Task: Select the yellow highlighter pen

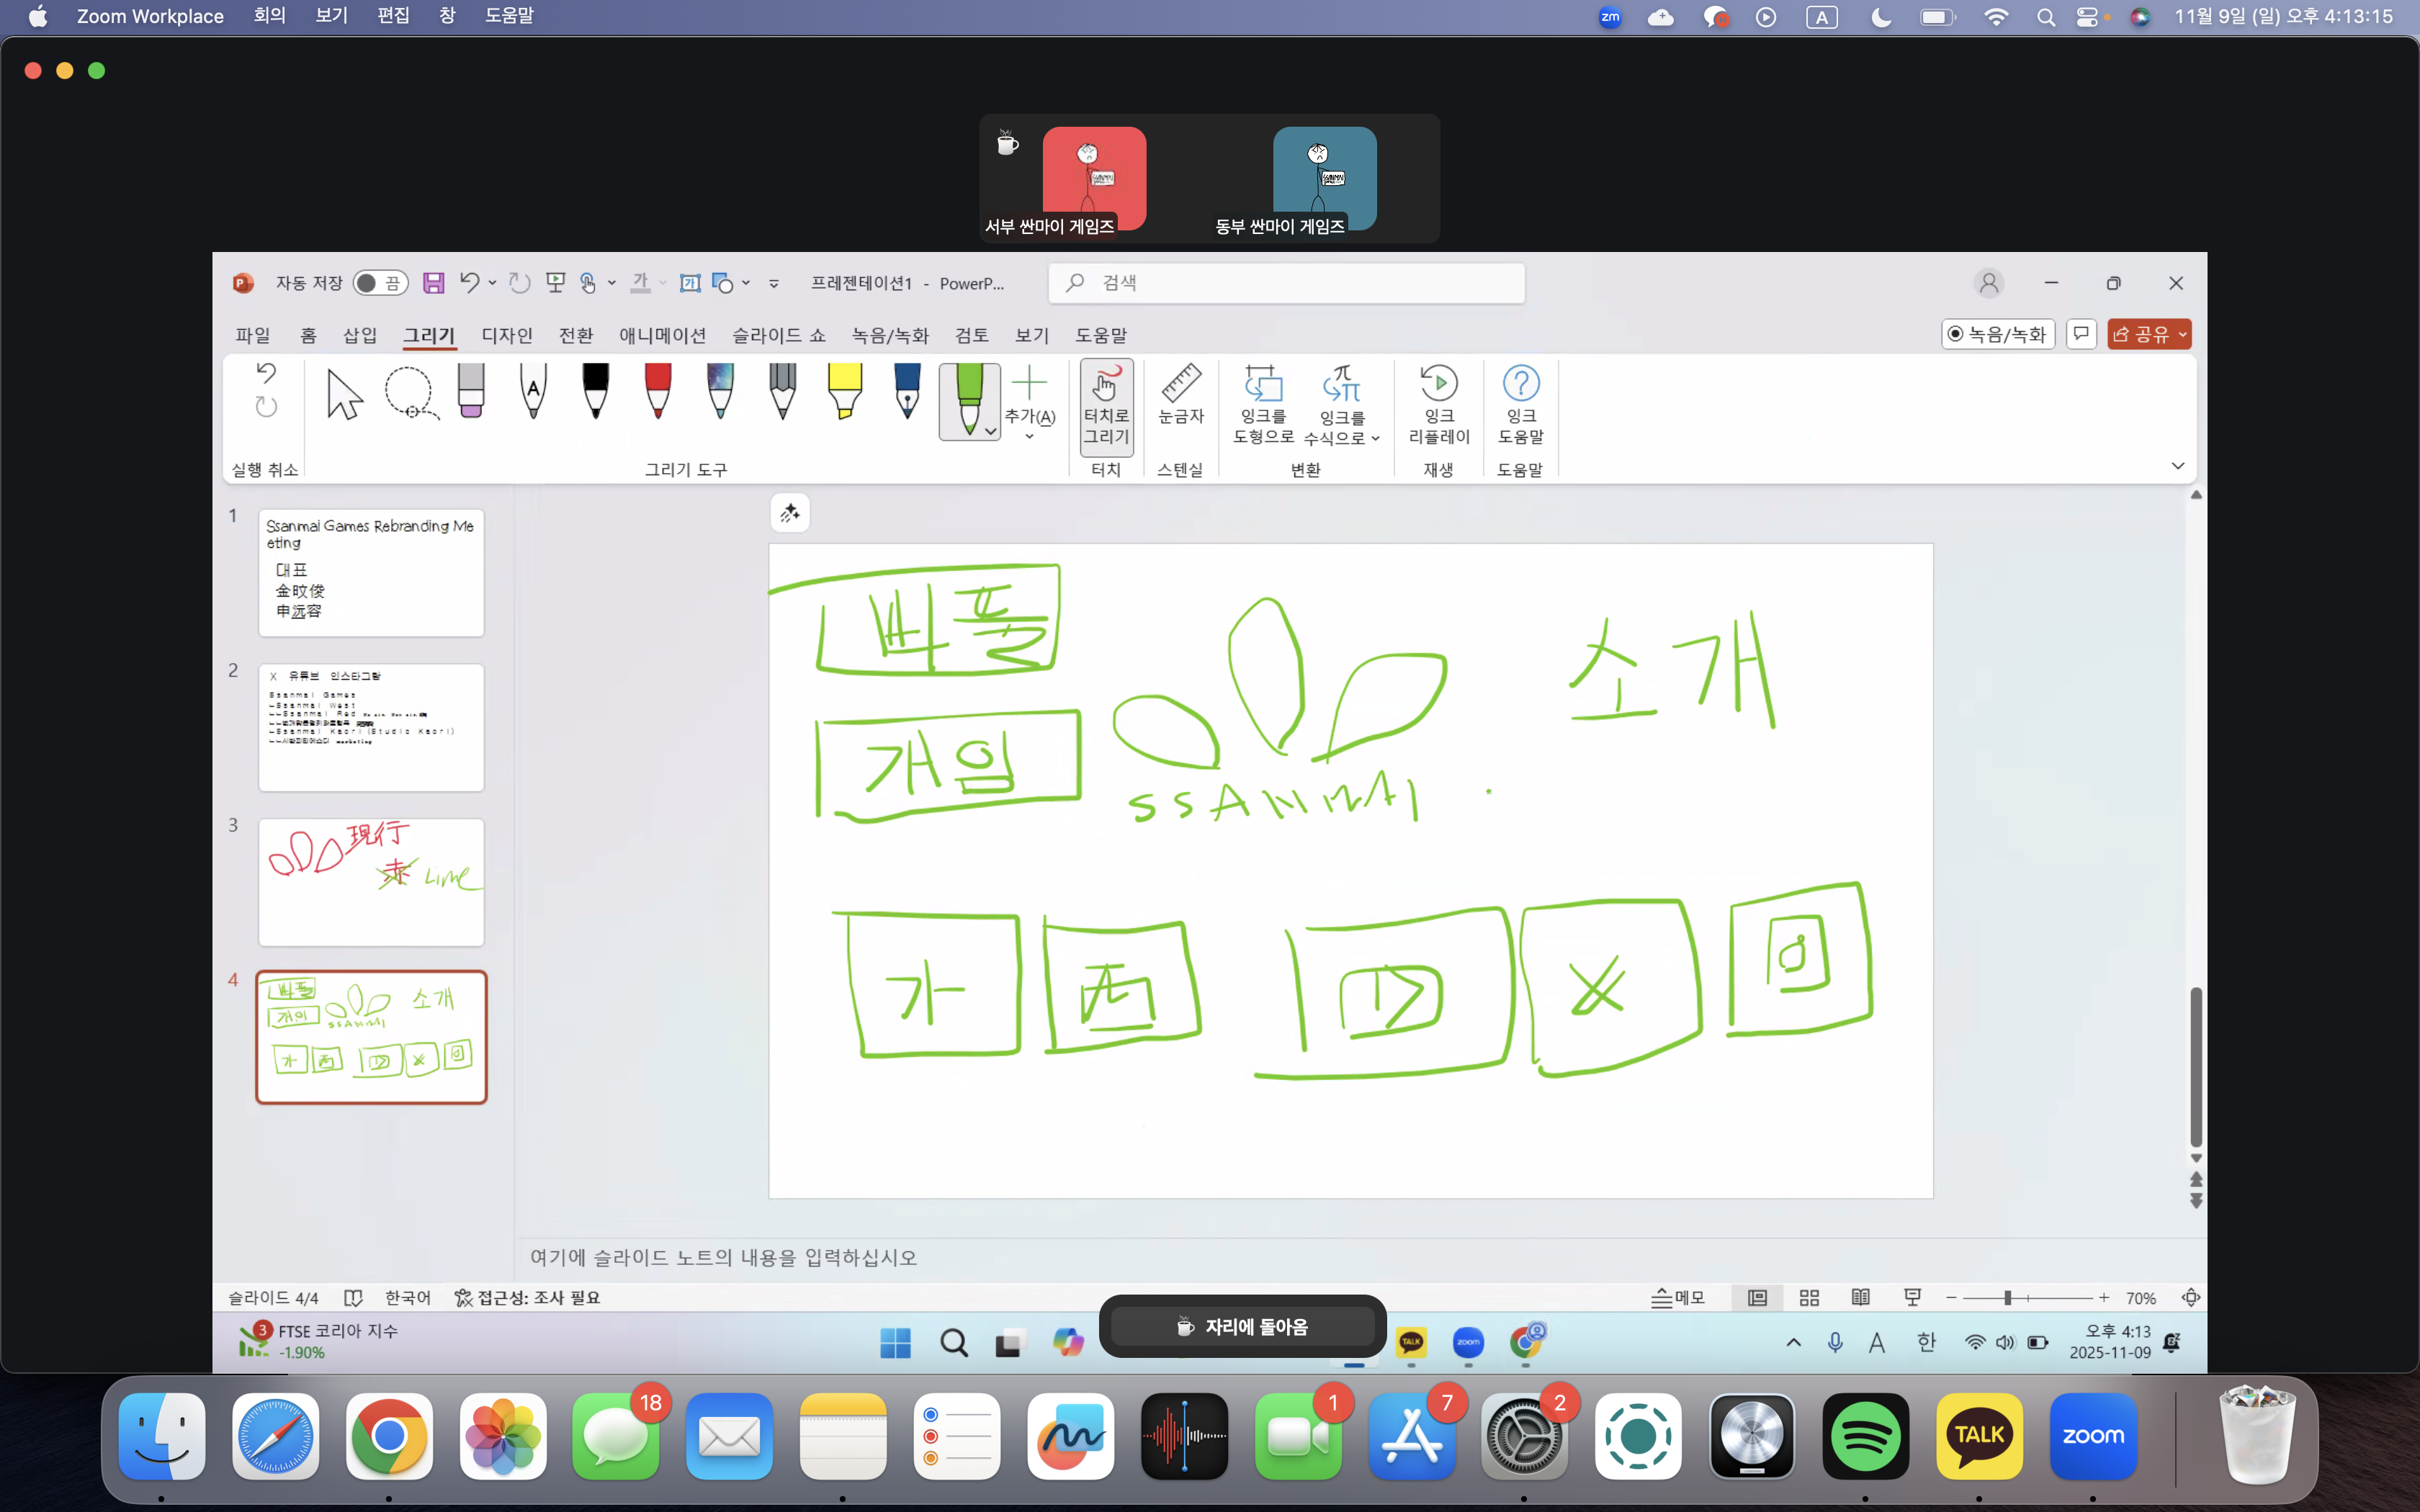Action: click(x=845, y=391)
